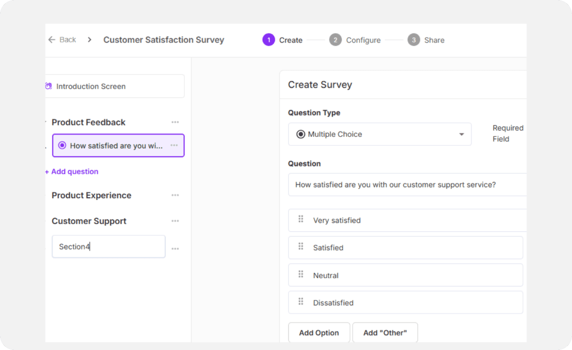Grab the drag handle beside Very satisfied
This screenshot has height=350, width=572.
tap(301, 219)
